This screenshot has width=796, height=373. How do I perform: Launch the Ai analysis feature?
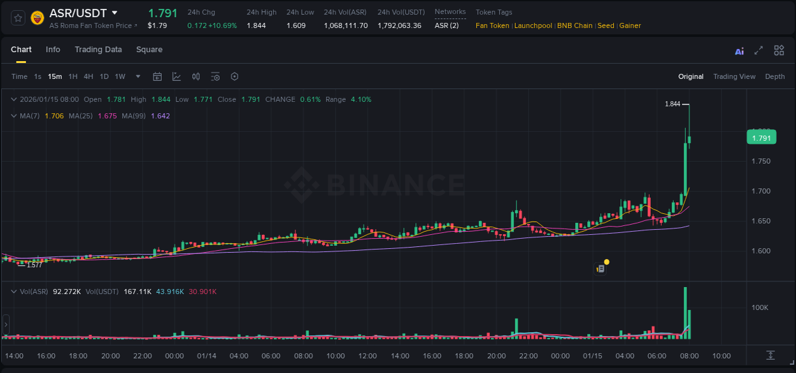(x=739, y=50)
